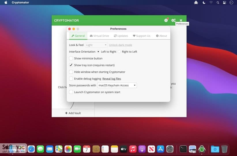Open Music from the dock

coord(133,149)
